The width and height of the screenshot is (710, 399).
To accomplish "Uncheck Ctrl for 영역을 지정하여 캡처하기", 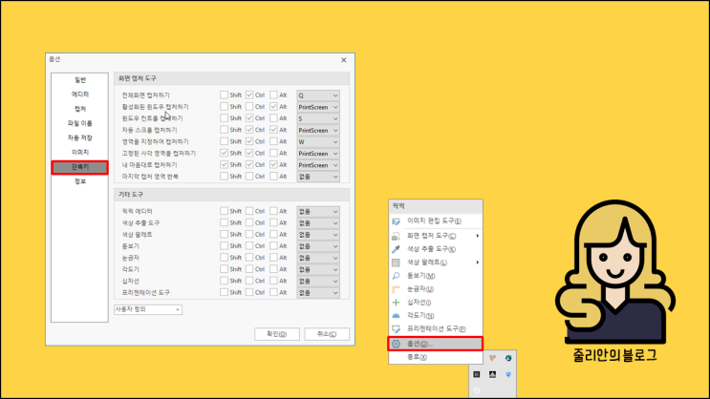I will click(x=249, y=141).
